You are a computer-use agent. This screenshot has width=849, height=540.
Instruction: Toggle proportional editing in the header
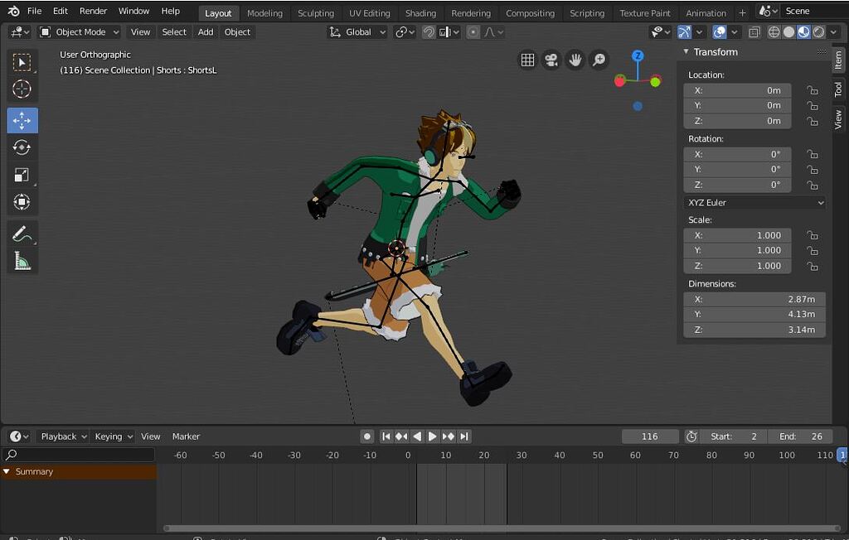[473, 31]
